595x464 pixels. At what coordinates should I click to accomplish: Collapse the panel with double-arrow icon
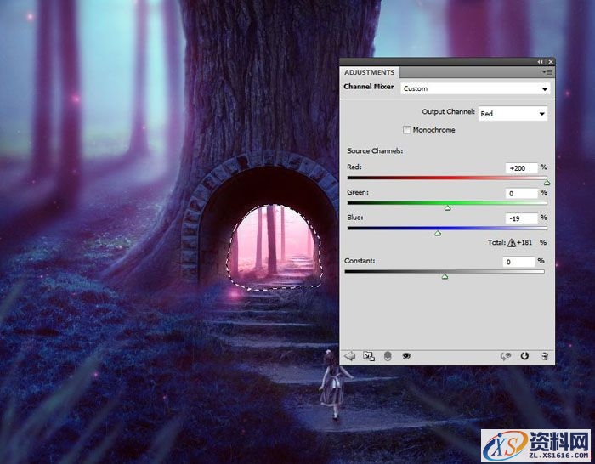(x=540, y=62)
